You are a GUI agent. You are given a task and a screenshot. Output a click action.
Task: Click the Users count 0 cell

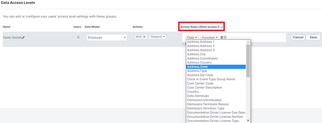click(x=78, y=38)
